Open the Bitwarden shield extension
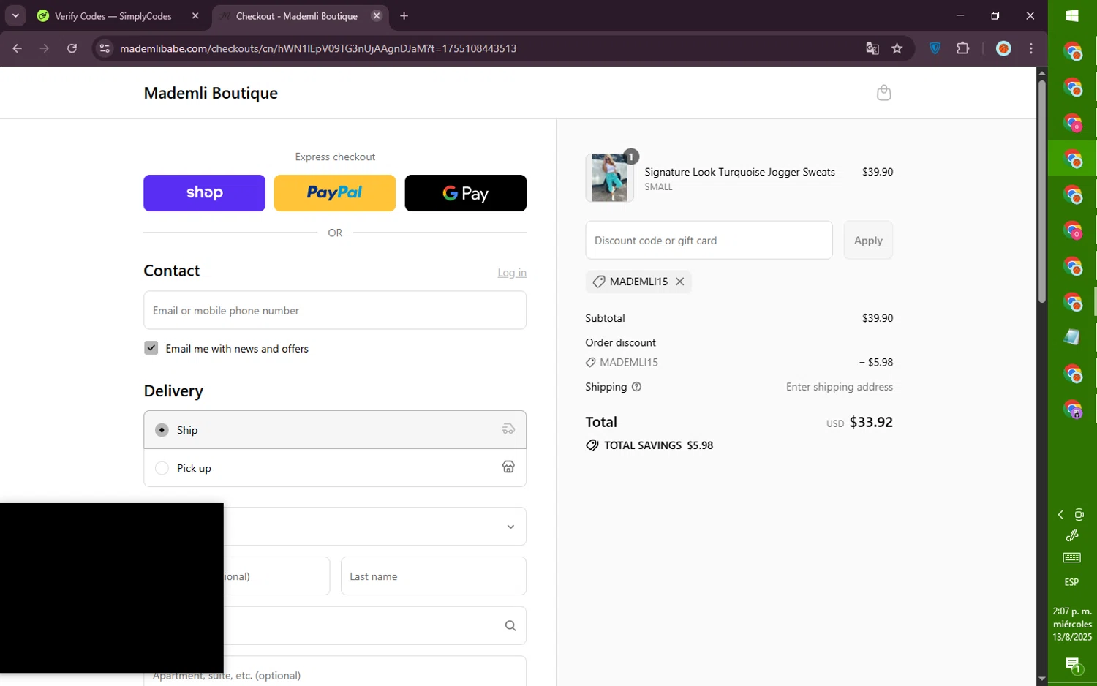This screenshot has height=686, width=1097. click(935, 48)
